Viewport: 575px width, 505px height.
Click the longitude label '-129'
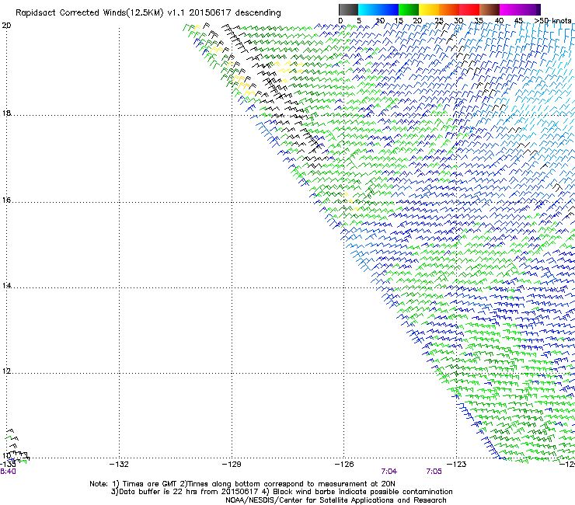tap(232, 465)
